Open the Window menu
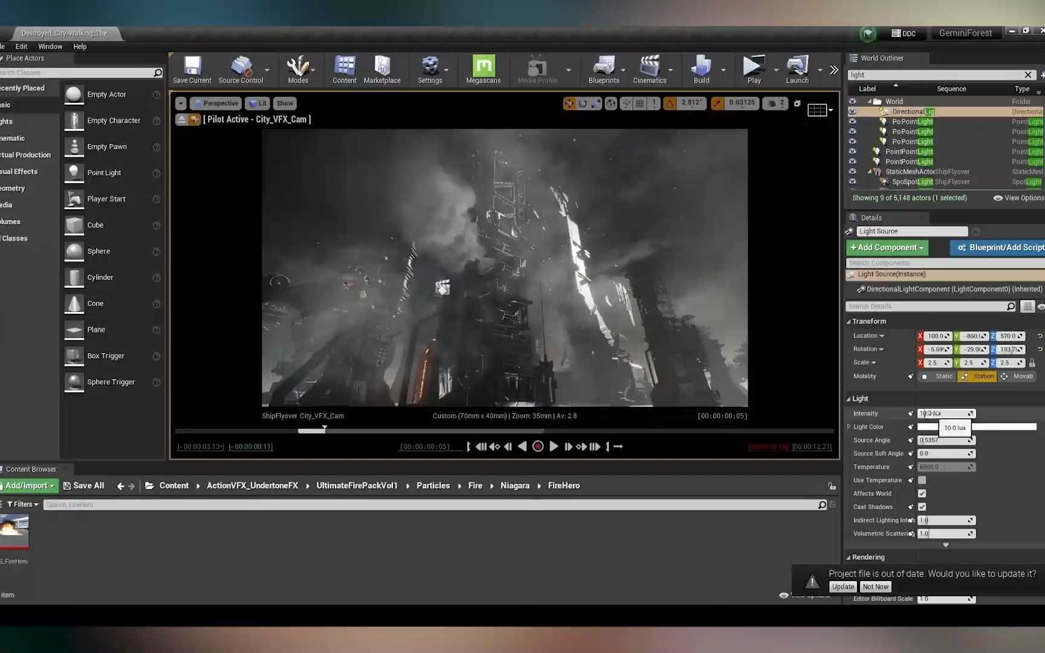The width and height of the screenshot is (1045, 653). coord(50,47)
